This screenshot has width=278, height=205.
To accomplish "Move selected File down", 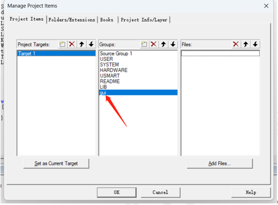I will point(255,44).
